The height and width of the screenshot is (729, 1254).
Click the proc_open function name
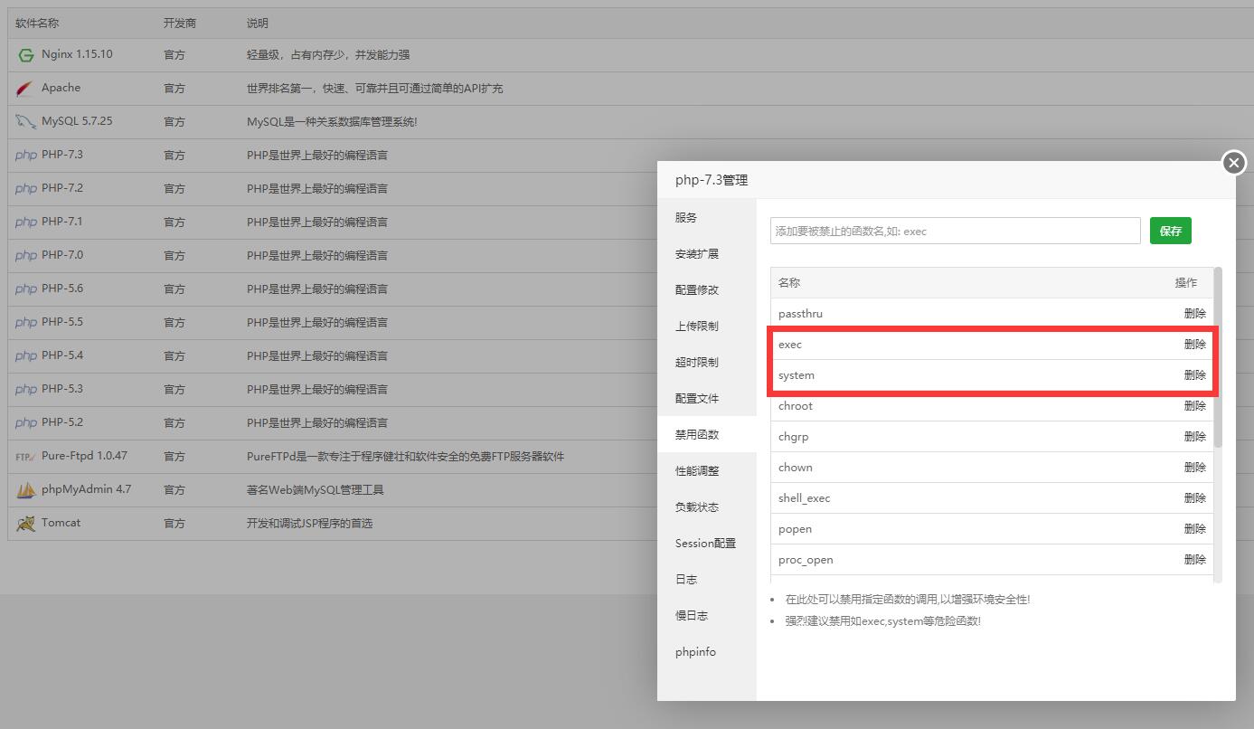tap(806, 560)
